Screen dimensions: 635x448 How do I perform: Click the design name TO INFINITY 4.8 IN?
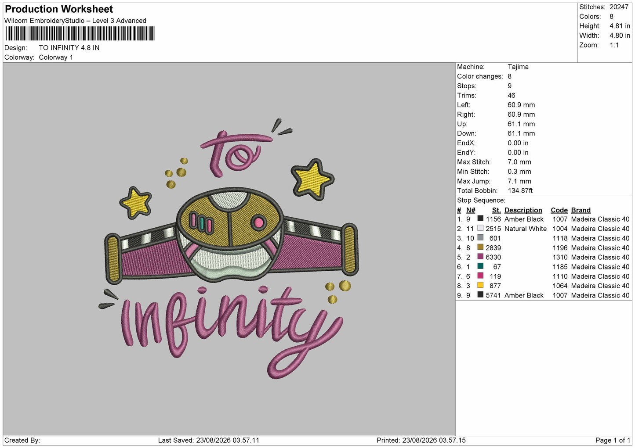(69, 48)
